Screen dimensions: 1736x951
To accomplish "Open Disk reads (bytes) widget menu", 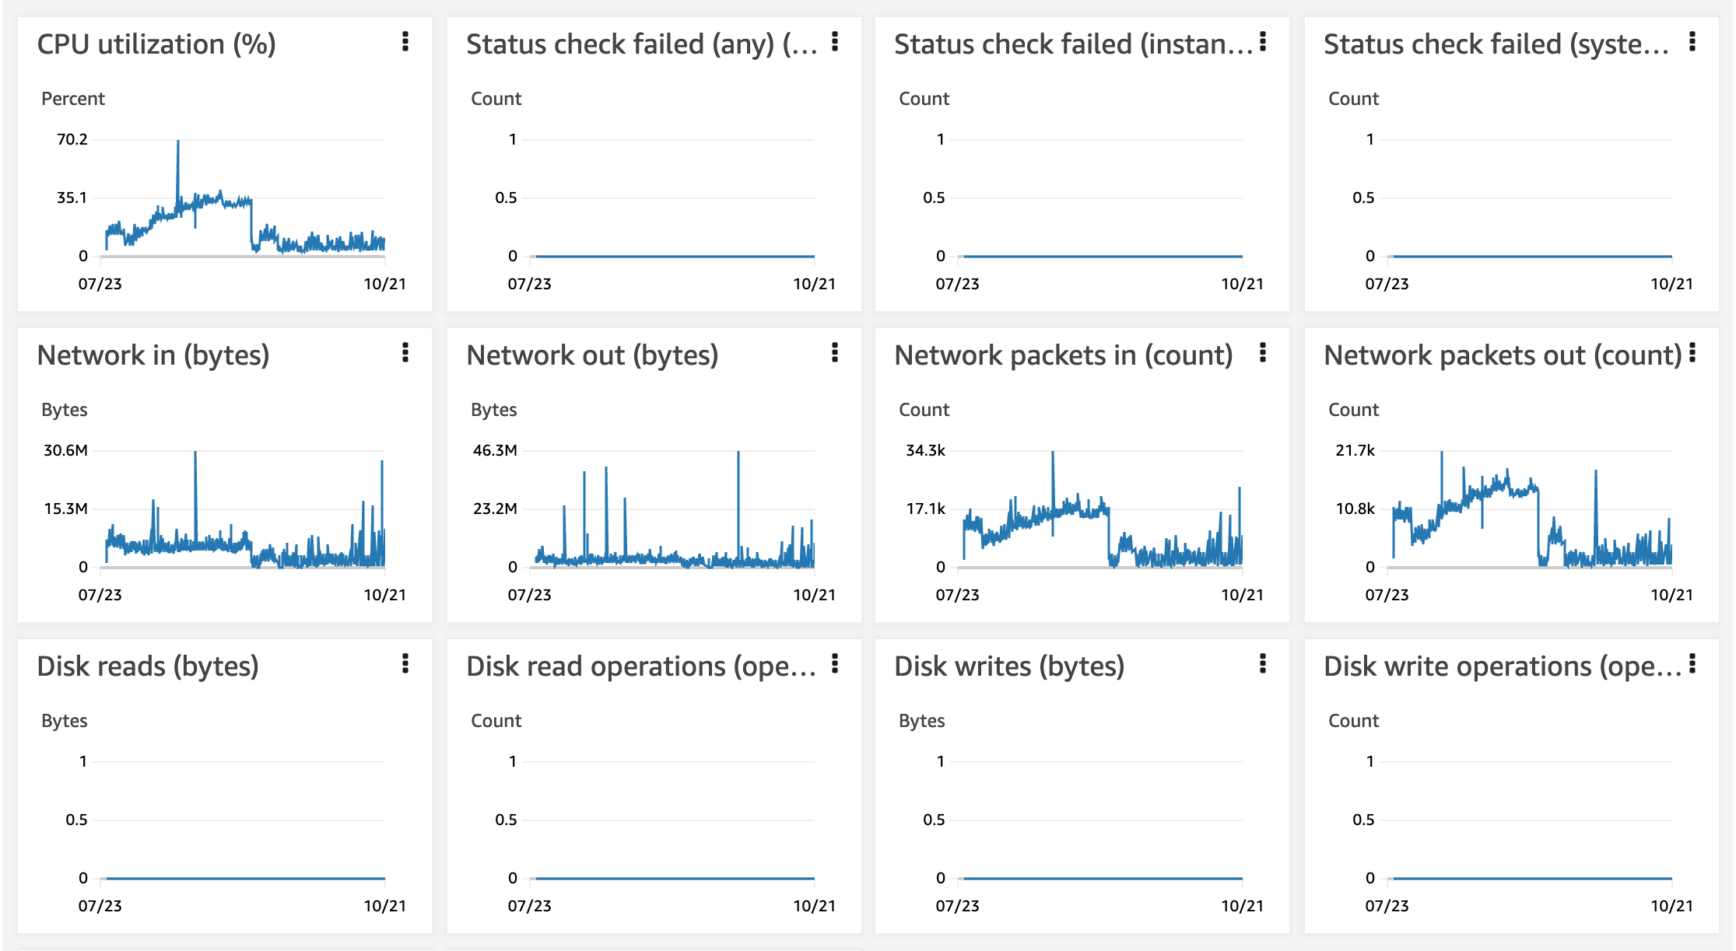I will (405, 663).
